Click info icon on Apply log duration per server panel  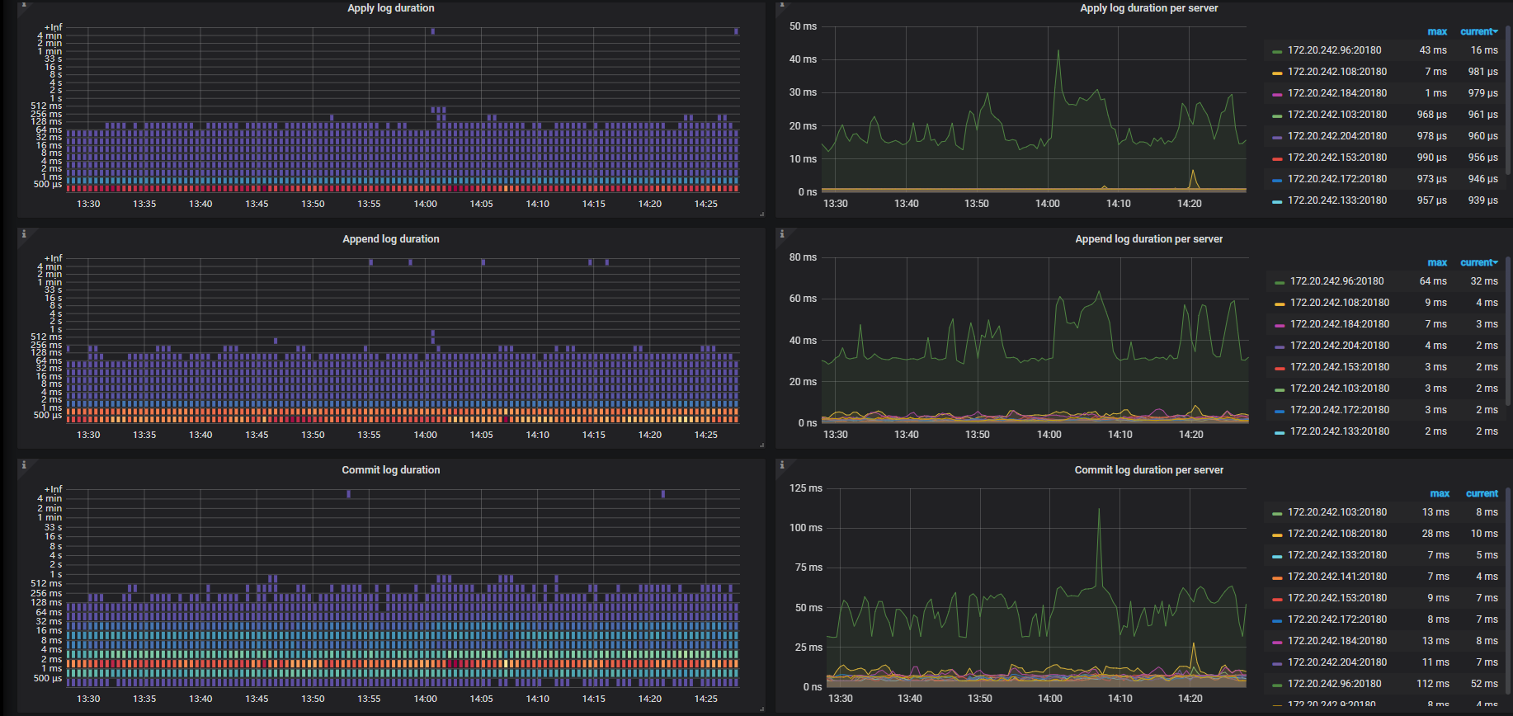(781, 4)
